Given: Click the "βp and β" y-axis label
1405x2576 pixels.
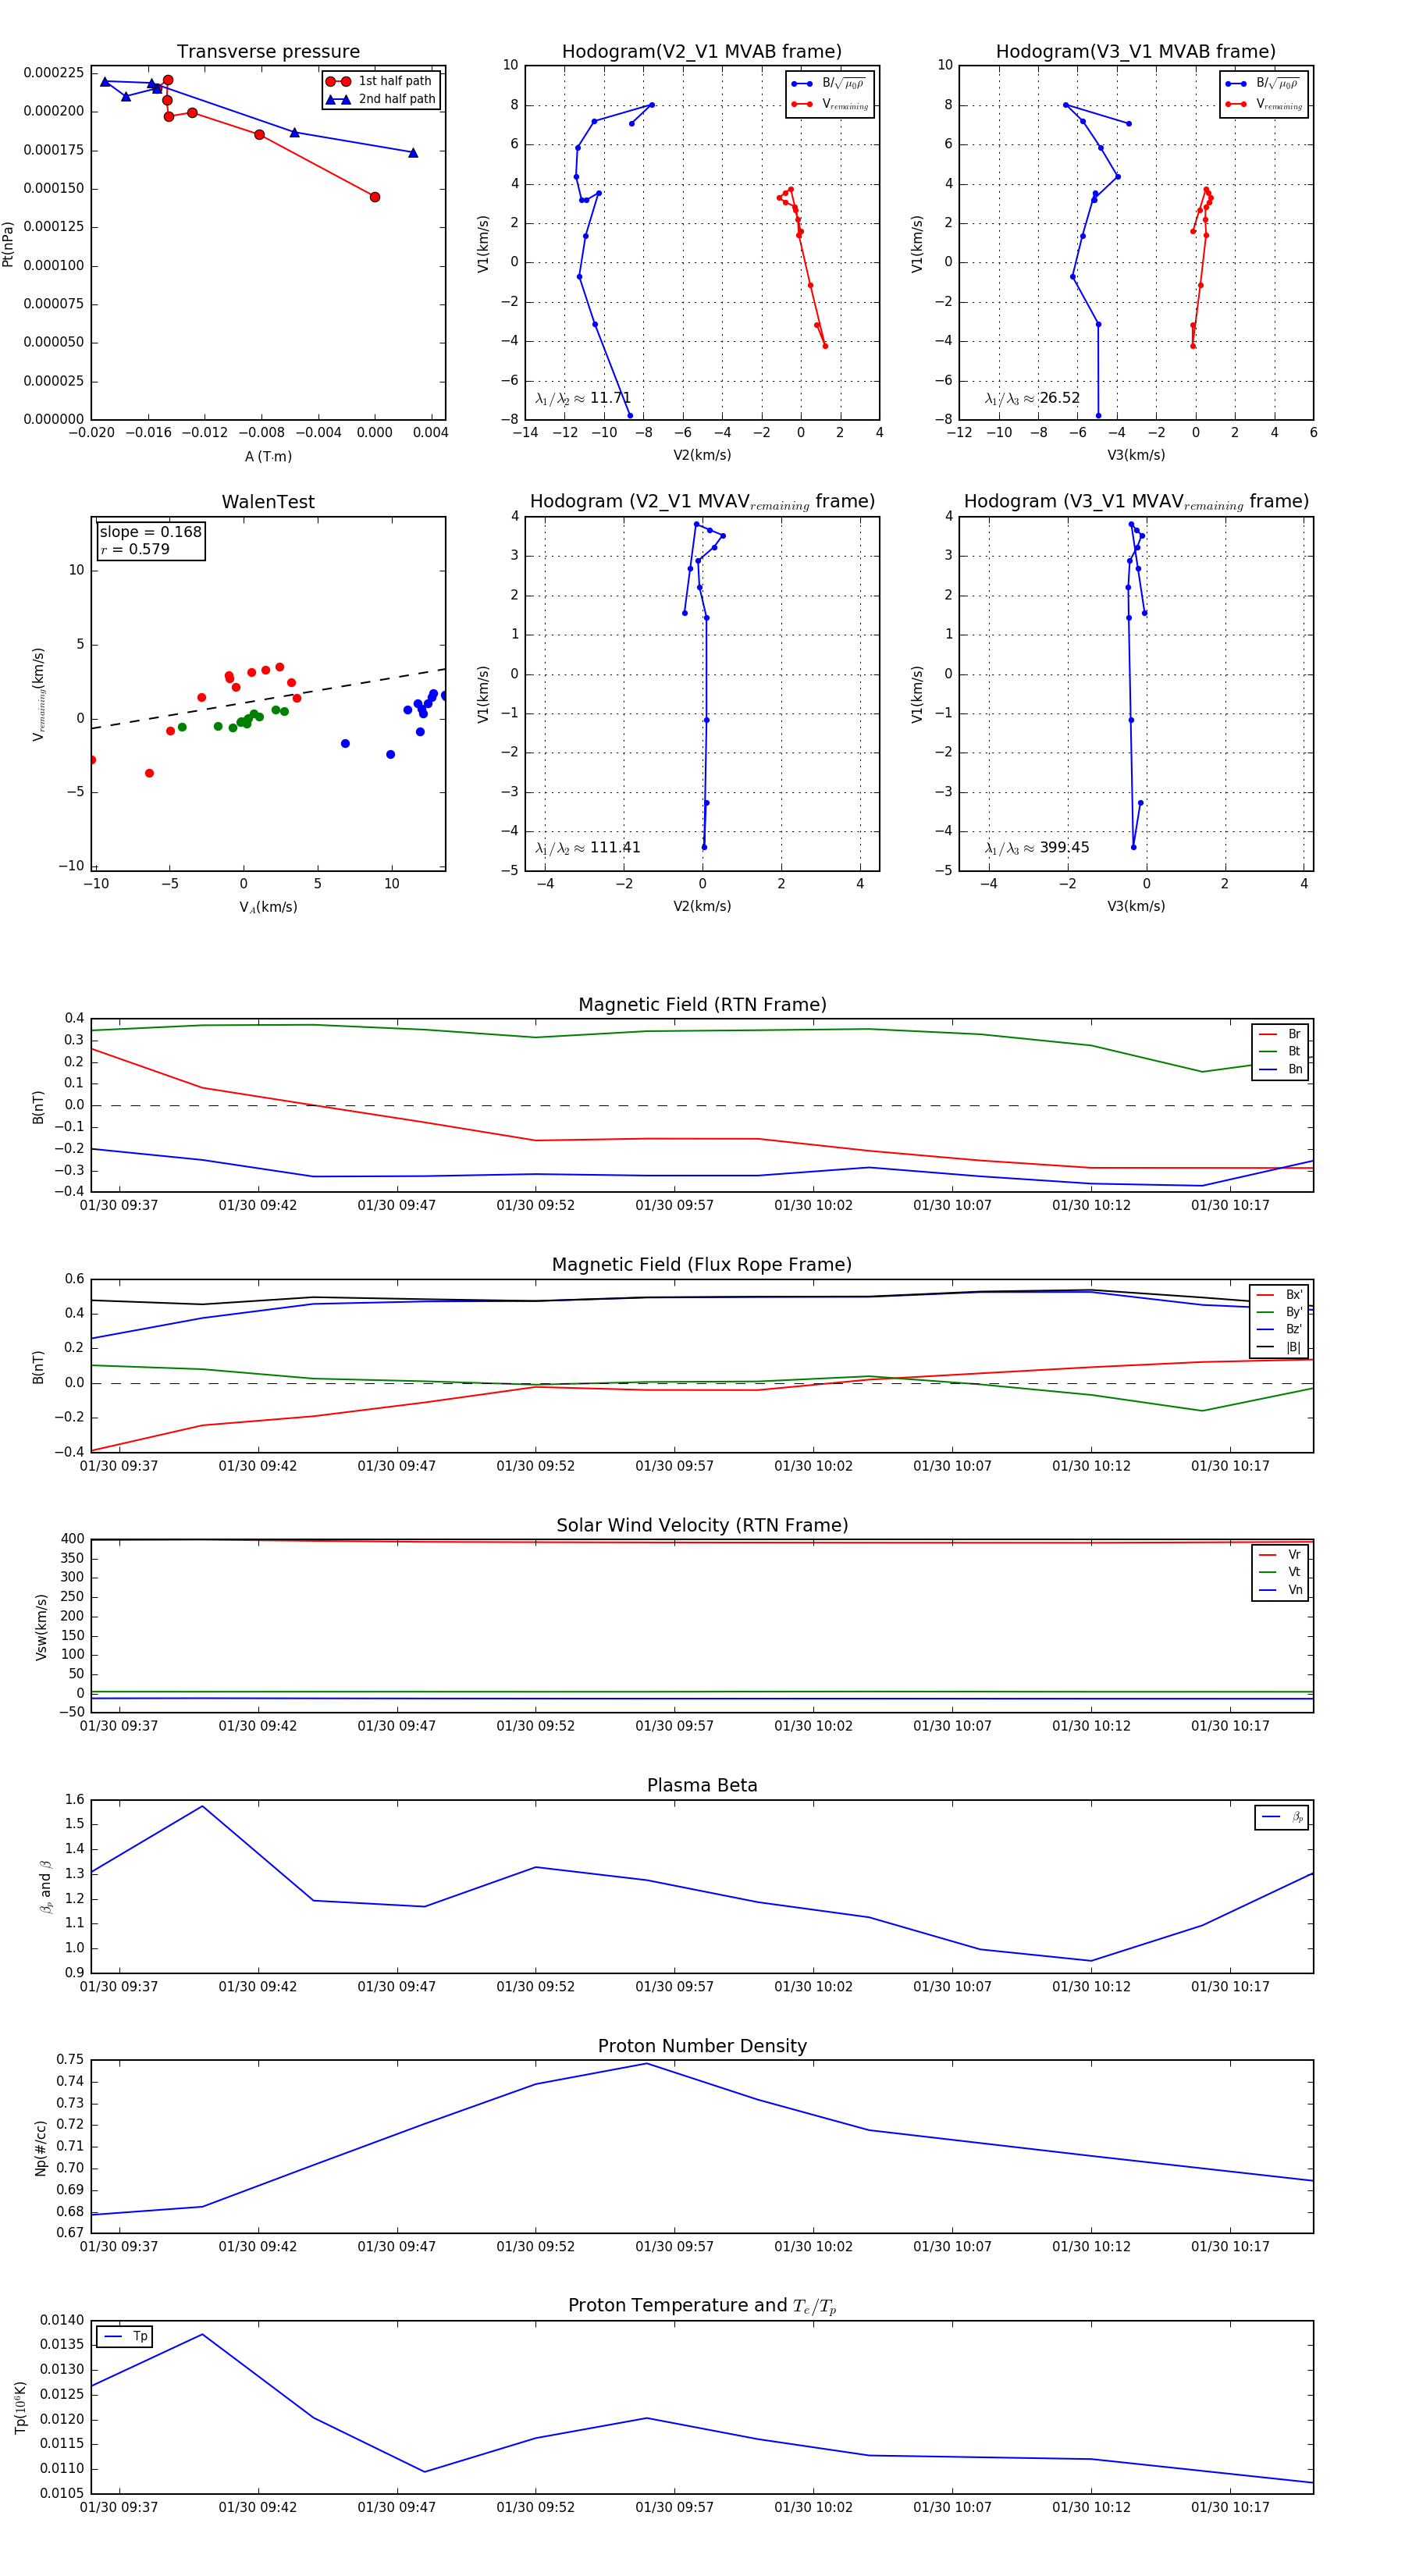Looking at the screenshot, I should click(45, 1887).
